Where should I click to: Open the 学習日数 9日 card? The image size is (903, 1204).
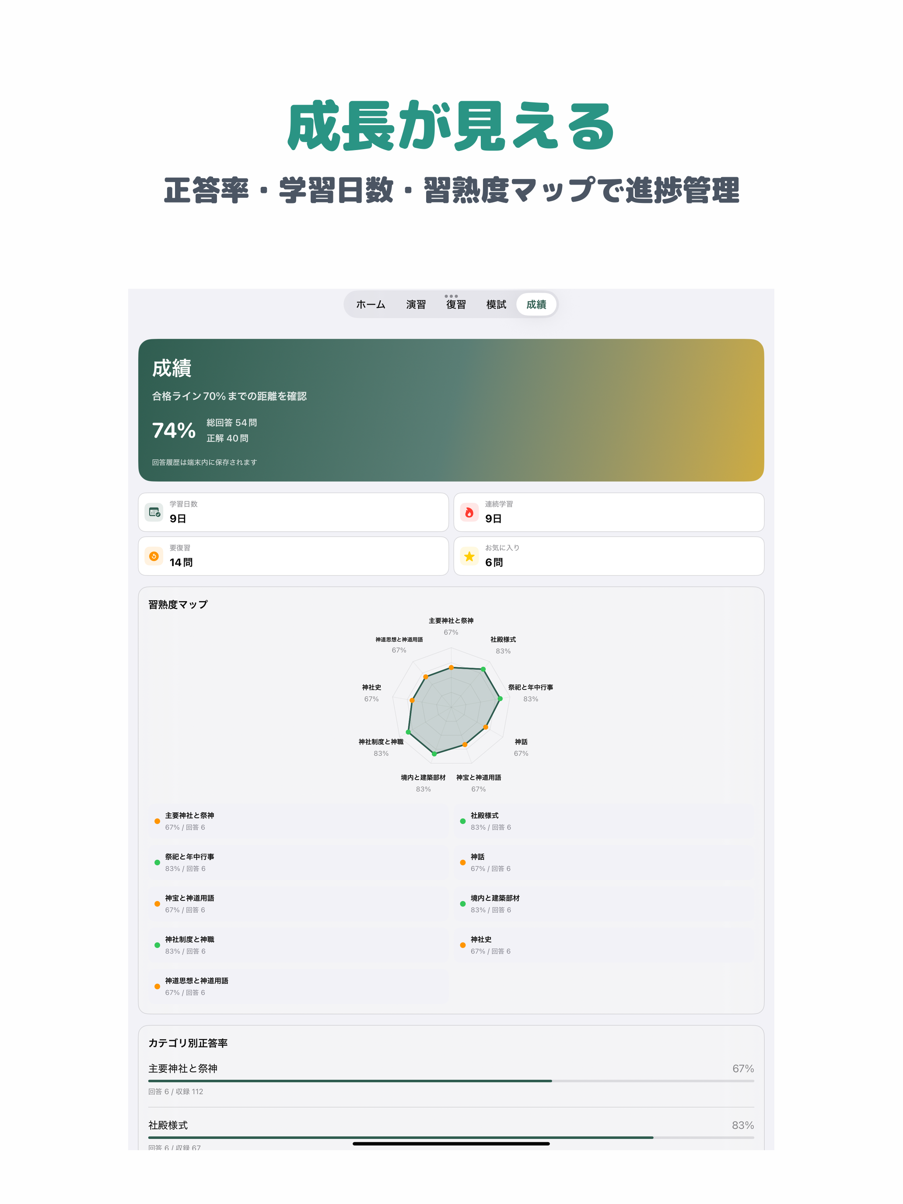[x=294, y=512]
